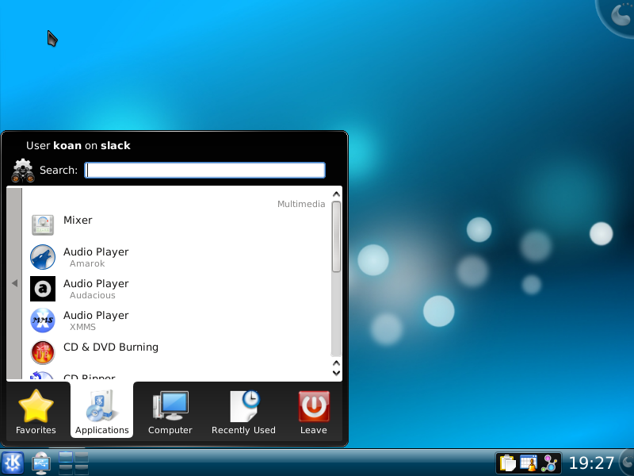Click the scroll up arrow in list
The width and height of the screenshot is (634, 476).
(336, 193)
